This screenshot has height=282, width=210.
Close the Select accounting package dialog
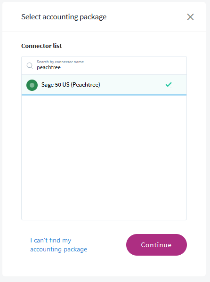(x=190, y=17)
